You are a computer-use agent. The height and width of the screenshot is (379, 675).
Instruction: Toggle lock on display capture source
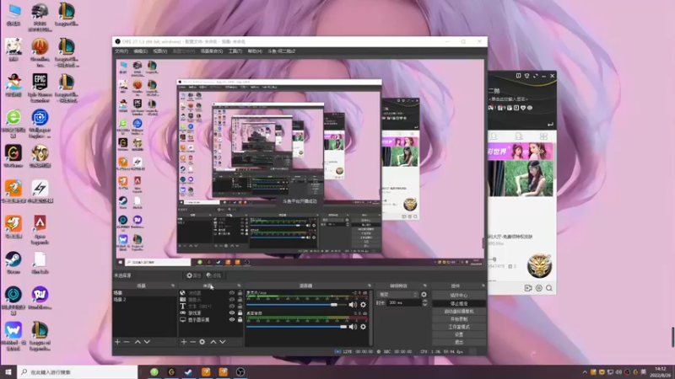tap(240, 320)
